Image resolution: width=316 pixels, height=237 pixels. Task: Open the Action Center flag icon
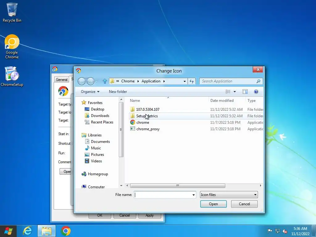tap(270, 231)
